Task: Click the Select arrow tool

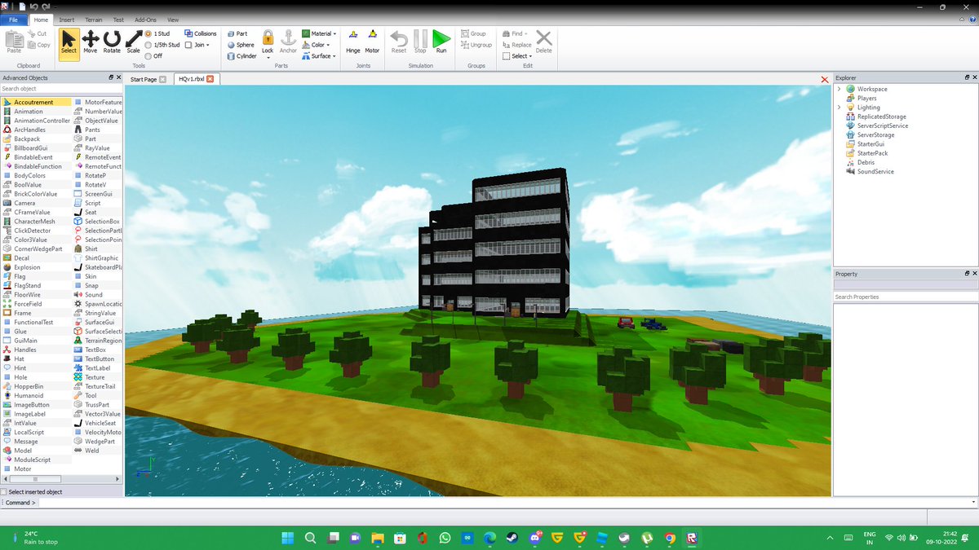Action: [x=69, y=42]
